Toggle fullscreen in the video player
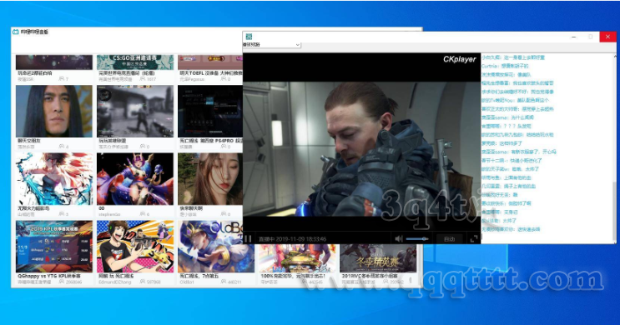Screen dimensions: 620x325 click(474, 238)
